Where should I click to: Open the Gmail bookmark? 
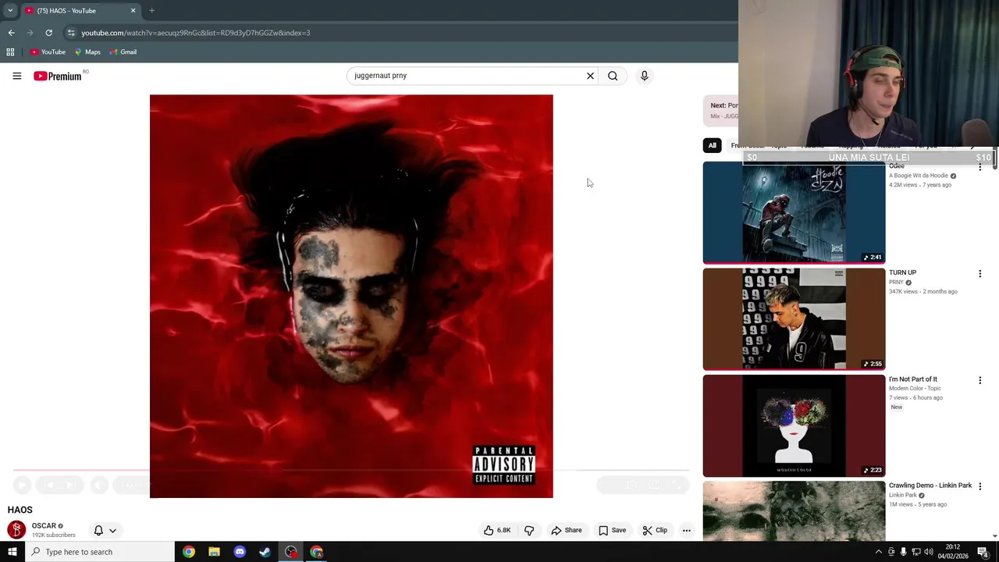click(123, 52)
